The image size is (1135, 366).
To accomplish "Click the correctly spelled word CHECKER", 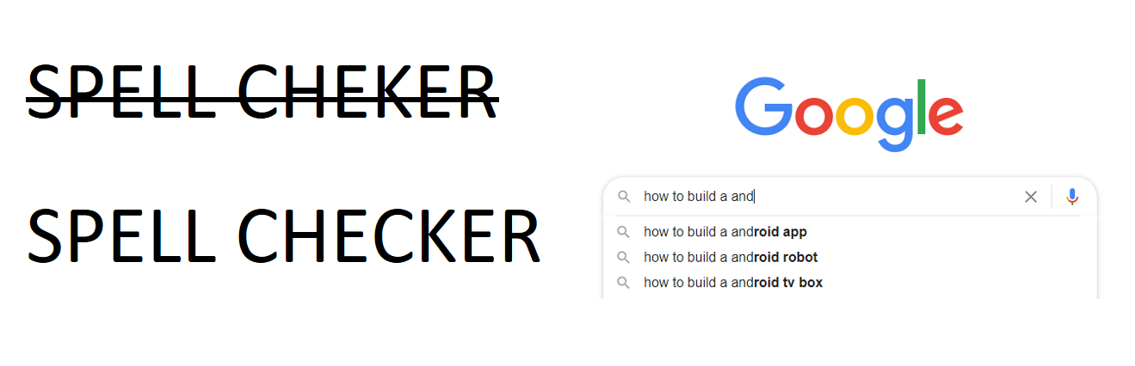I will [x=387, y=235].
